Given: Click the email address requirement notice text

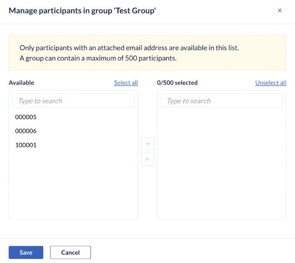Looking at the screenshot, I should click(x=129, y=48).
